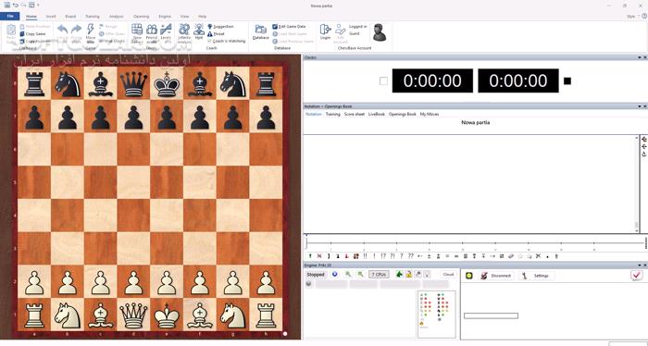Show the Threat warning
The width and height of the screenshot is (648, 346).
[216, 33]
